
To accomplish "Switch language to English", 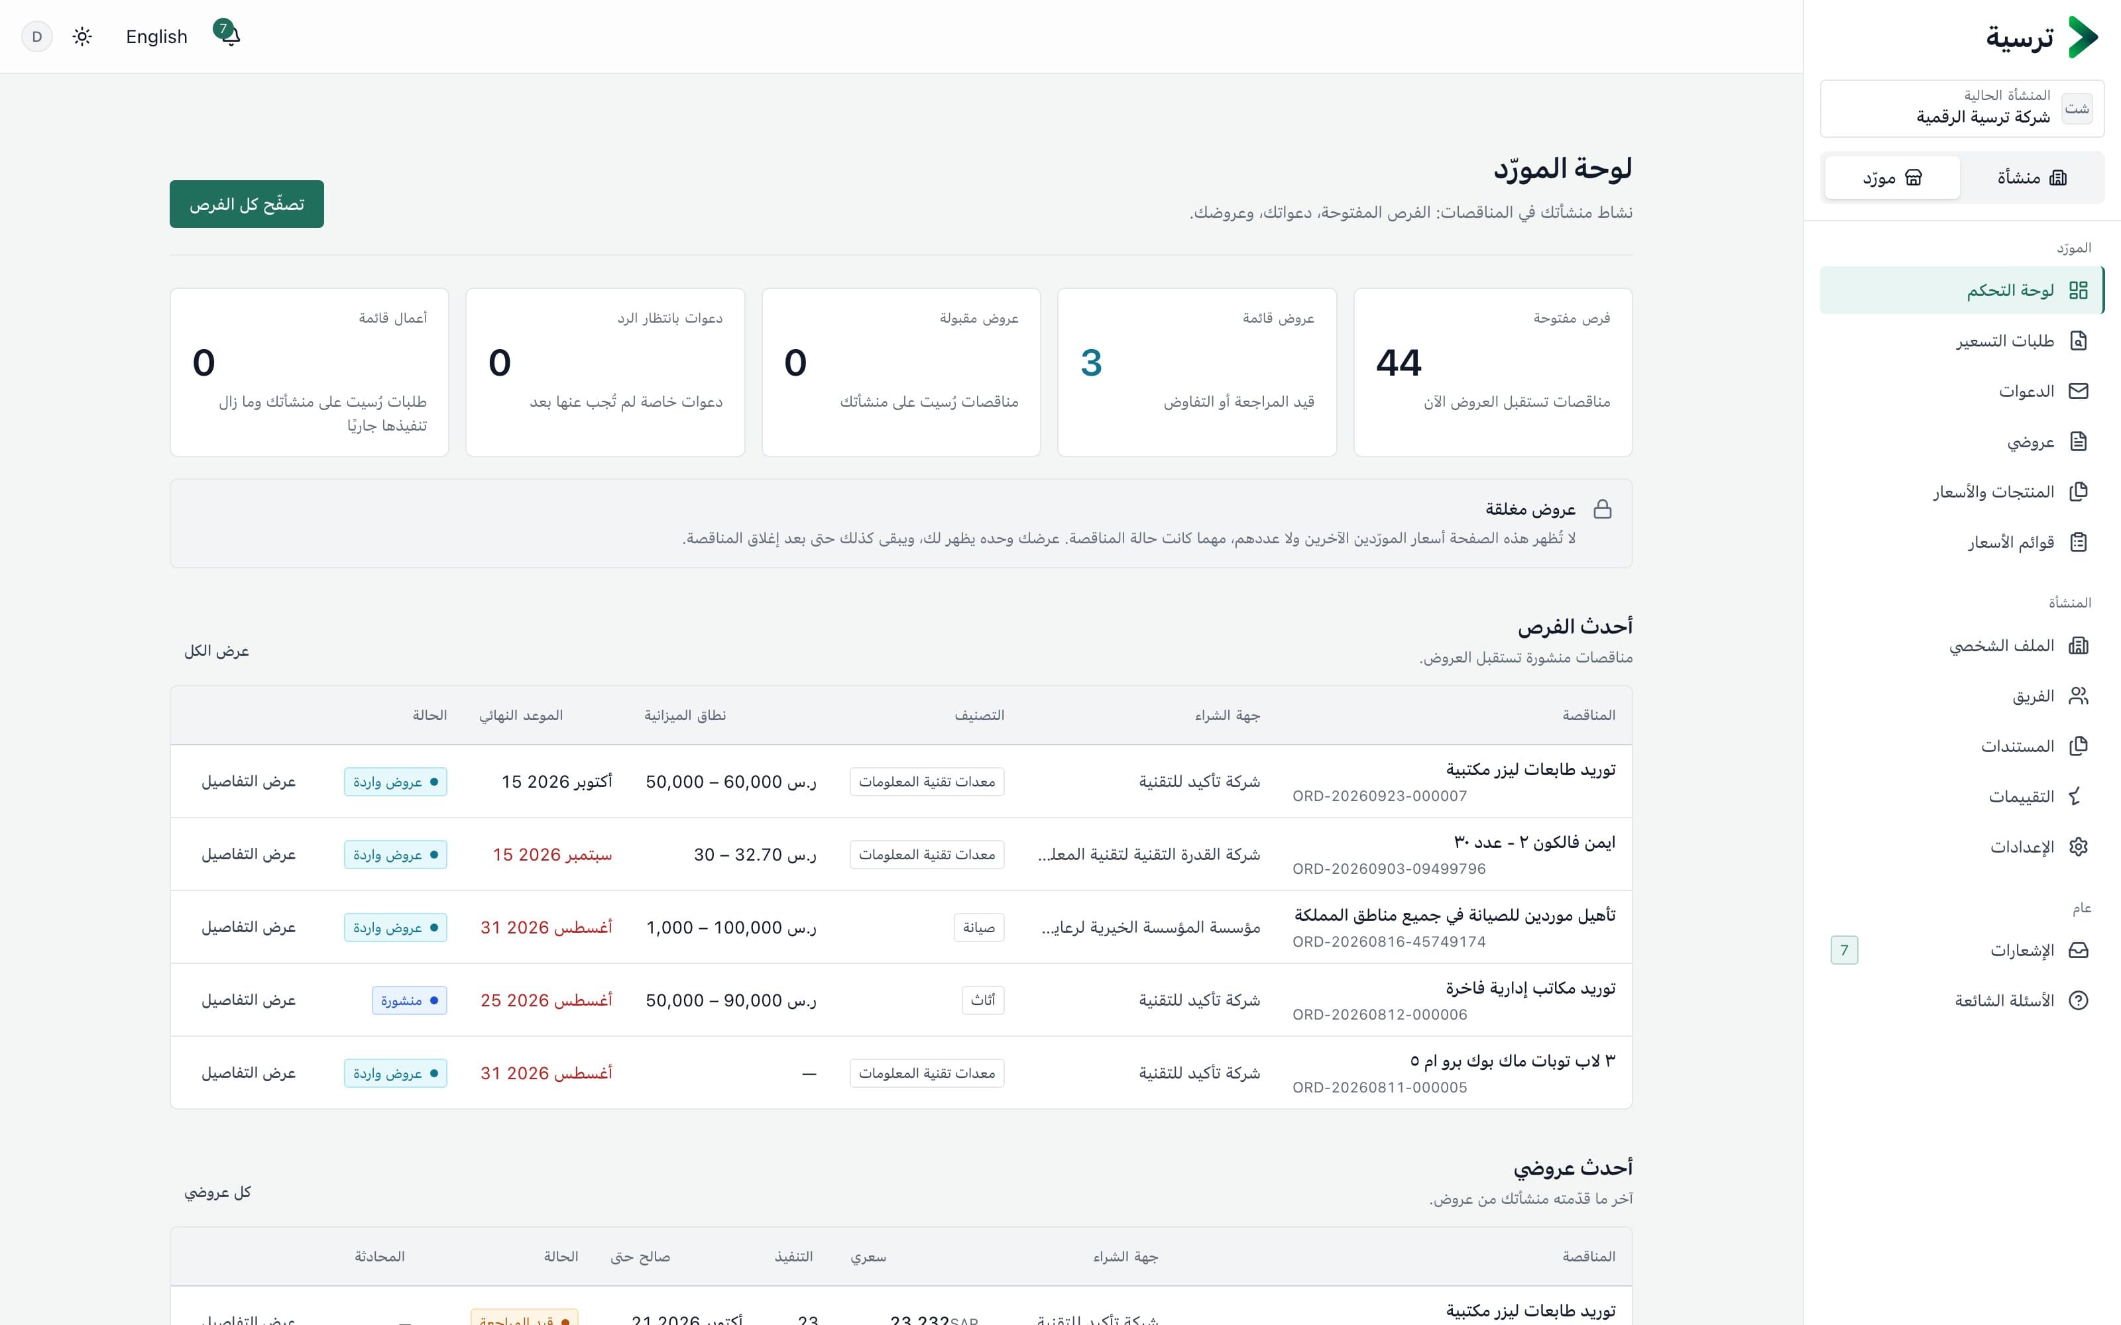I will tap(157, 37).
